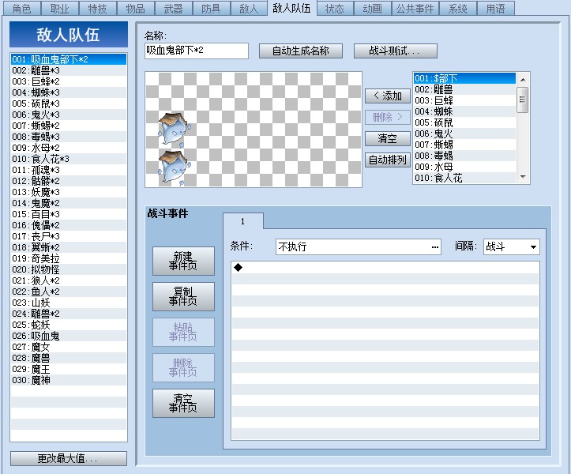Select troop 010:食人花*3
Image resolution: width=571 pixels, height=474 pixels.
coord(69,159)
